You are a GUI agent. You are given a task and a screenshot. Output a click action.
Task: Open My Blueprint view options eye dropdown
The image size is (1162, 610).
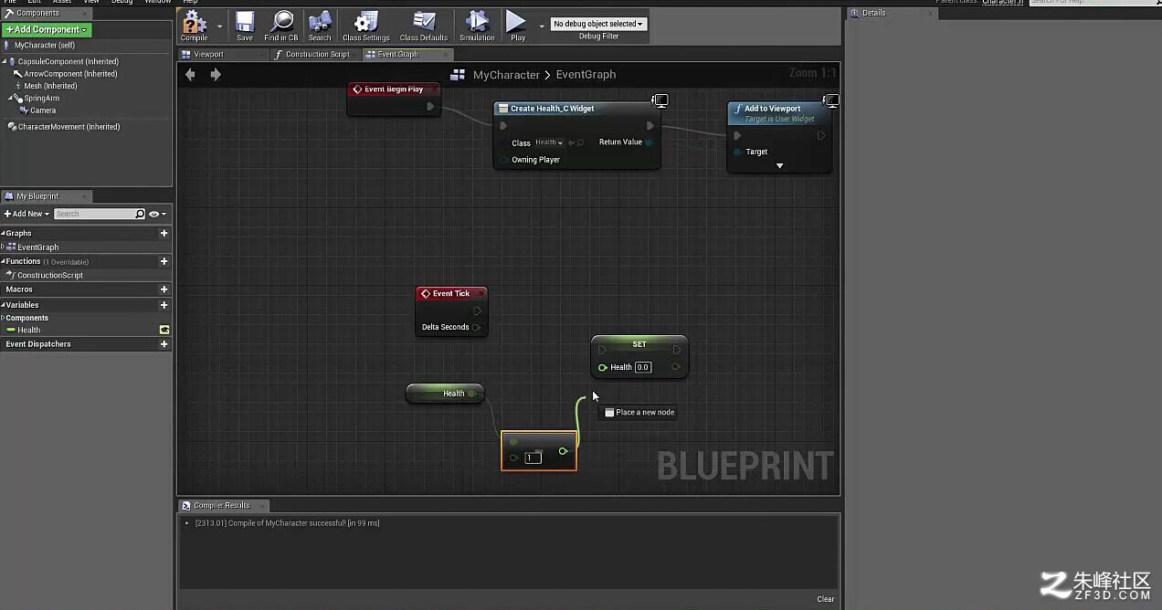tap(157, 214)
